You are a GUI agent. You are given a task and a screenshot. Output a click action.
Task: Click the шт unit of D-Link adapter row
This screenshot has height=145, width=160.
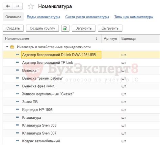(x=124, y=55)
